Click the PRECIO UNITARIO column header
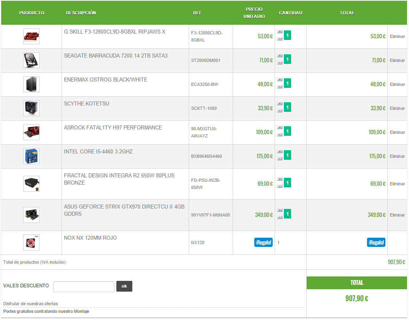Screen dimensions: 409x320 (254, 13)
